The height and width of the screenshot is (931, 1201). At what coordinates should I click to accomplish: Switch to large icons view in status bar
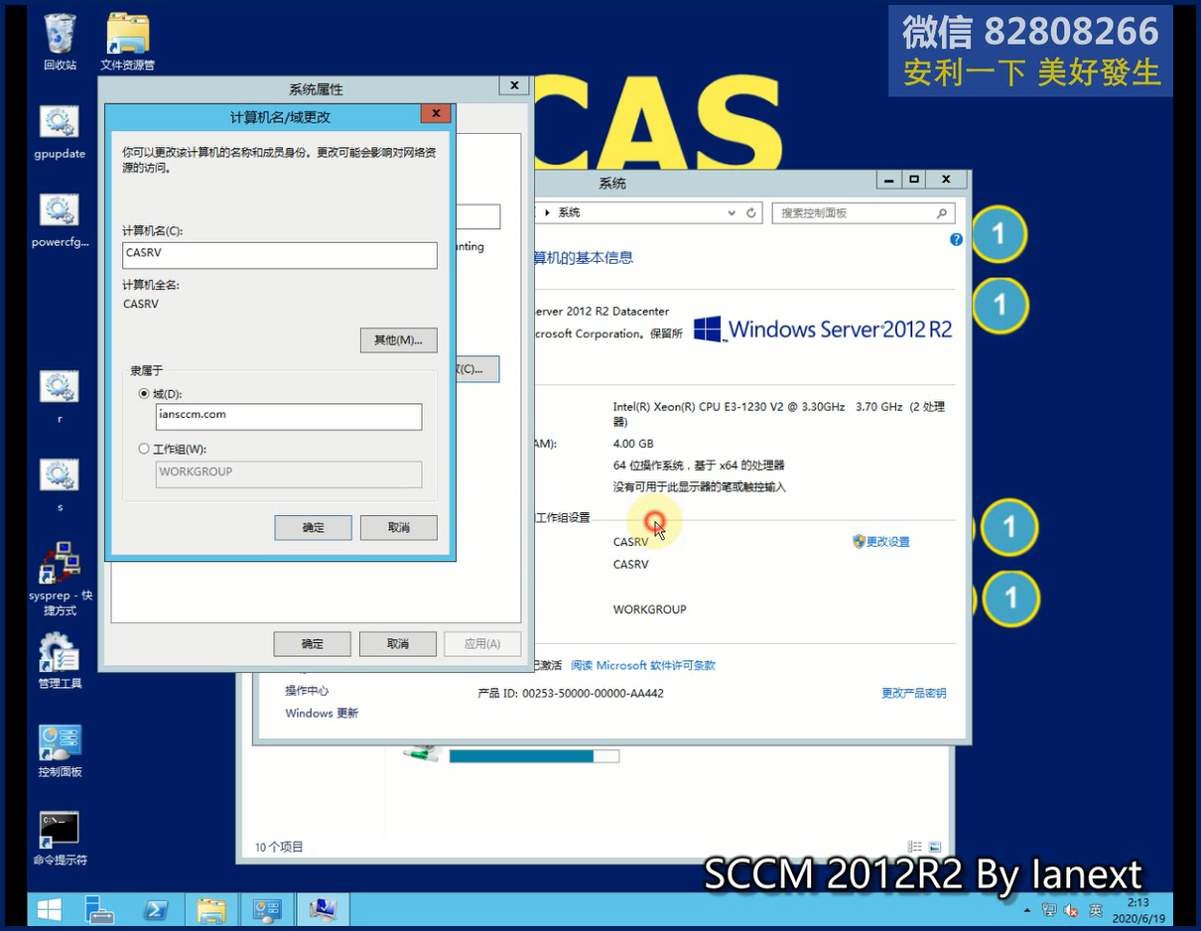coord(934,847)
